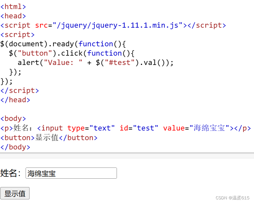Click the </script> closing tag

click(x=19, y=91)
